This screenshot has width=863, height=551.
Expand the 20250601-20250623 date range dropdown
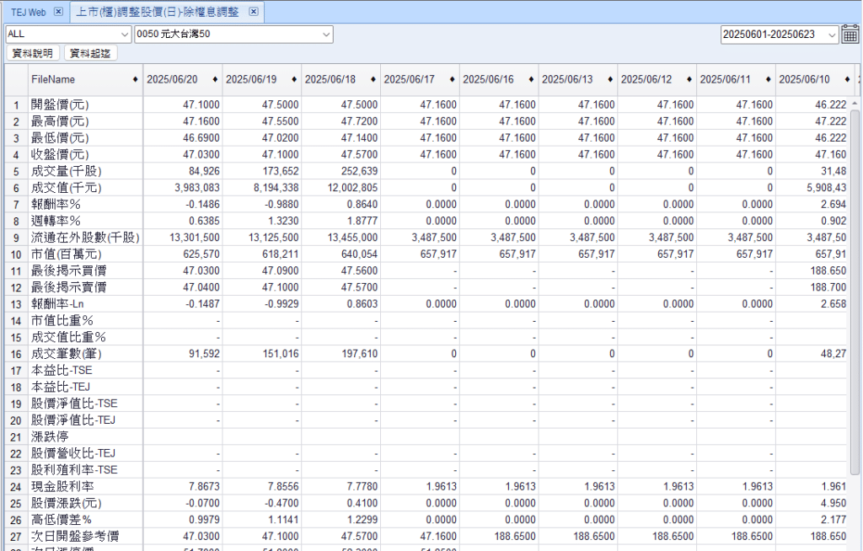(x=832, y=35)
